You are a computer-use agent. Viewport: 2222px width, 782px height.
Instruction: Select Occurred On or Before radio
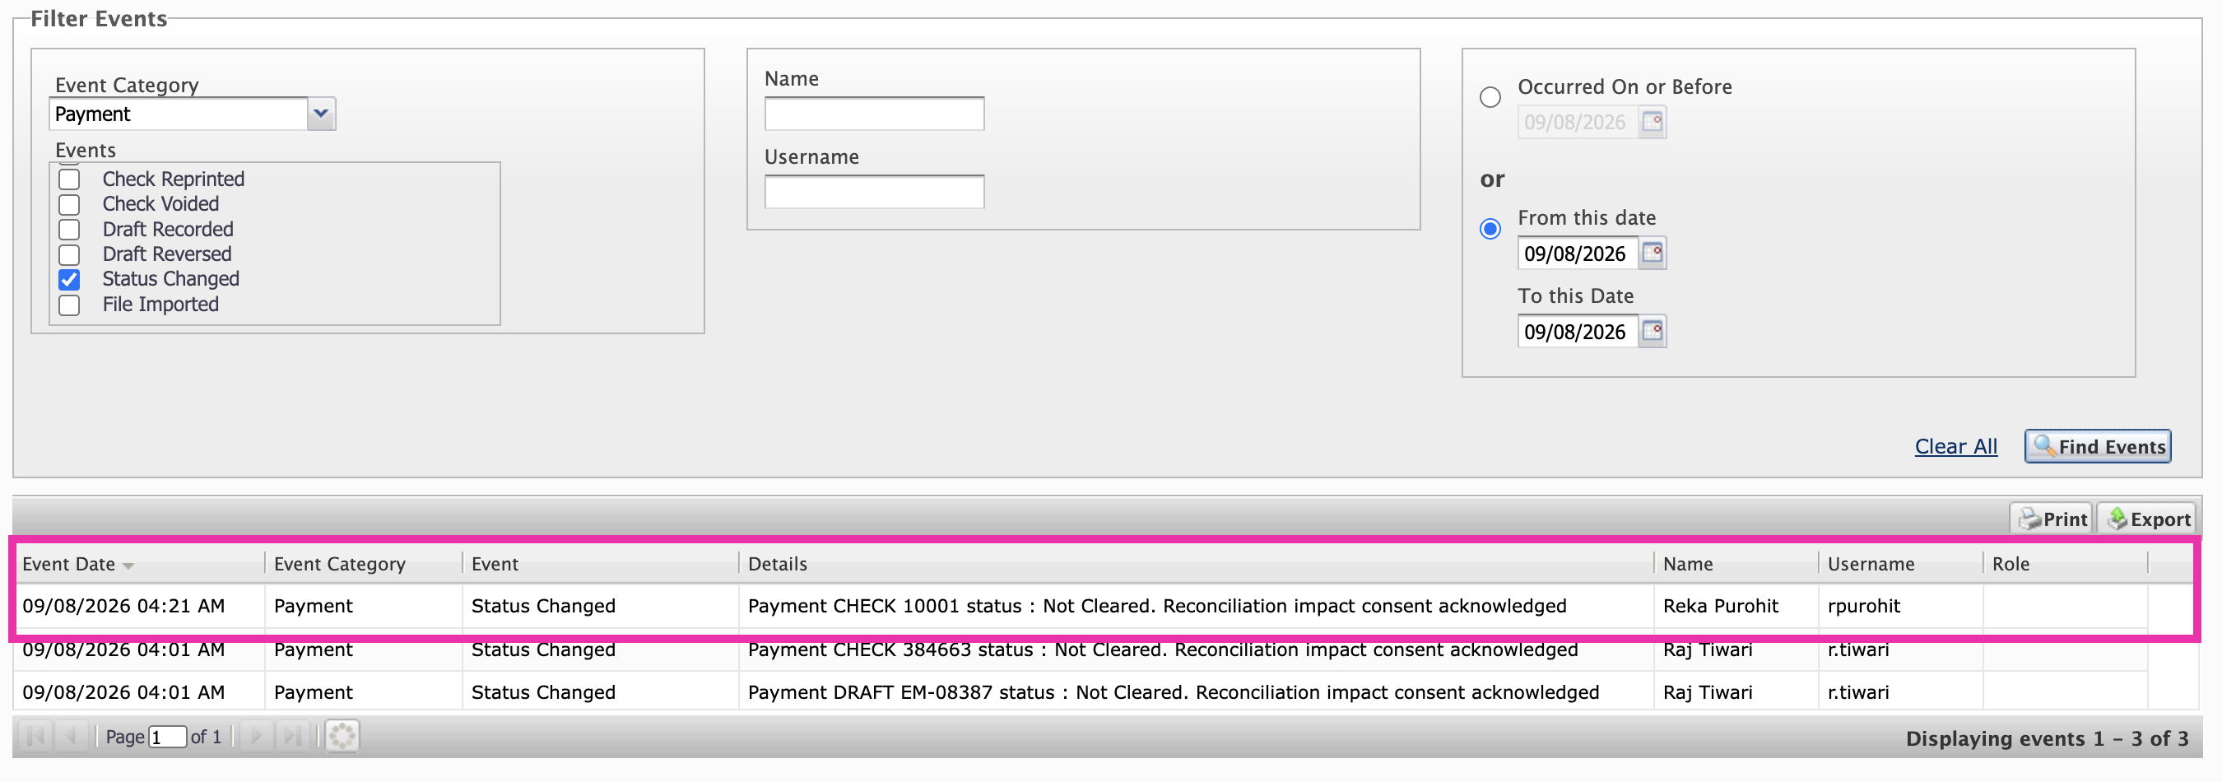coord(1490,96)
